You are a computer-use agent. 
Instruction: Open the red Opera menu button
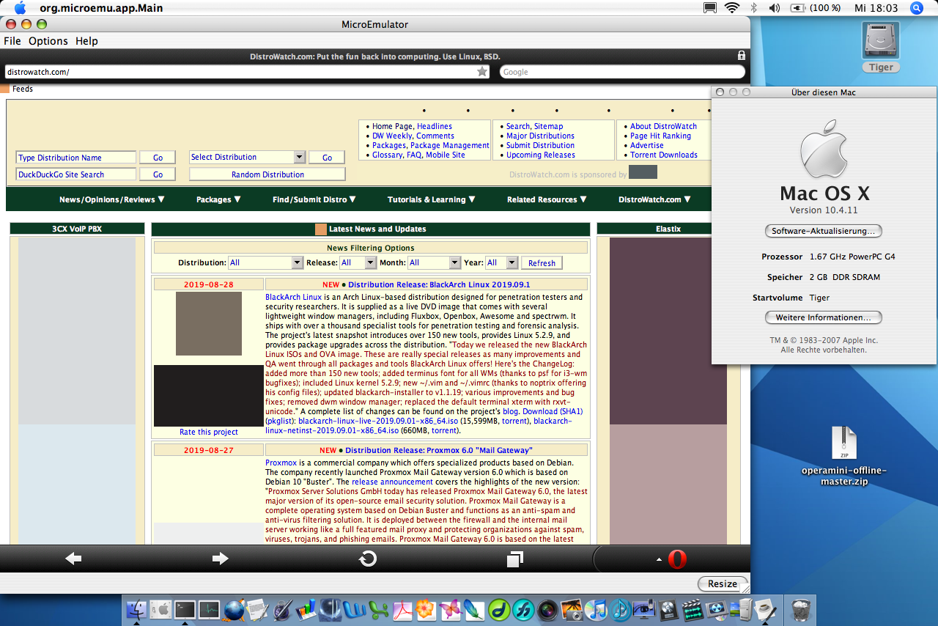click(677, 559)
